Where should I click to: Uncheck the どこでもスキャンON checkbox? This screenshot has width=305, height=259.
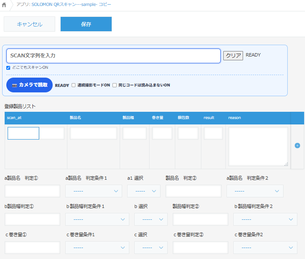click(x=8, y=68)
